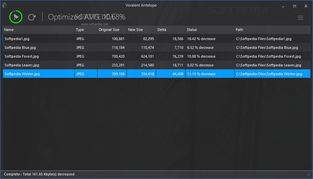Click the window resize grip in status bar

point(308,175)
